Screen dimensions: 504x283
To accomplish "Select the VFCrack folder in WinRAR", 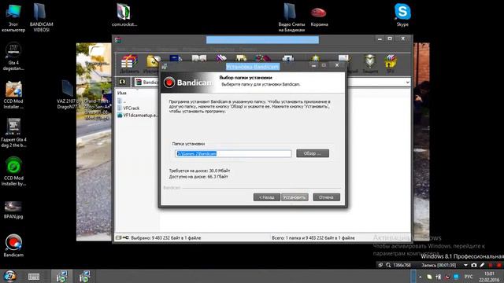I will 128,108.
